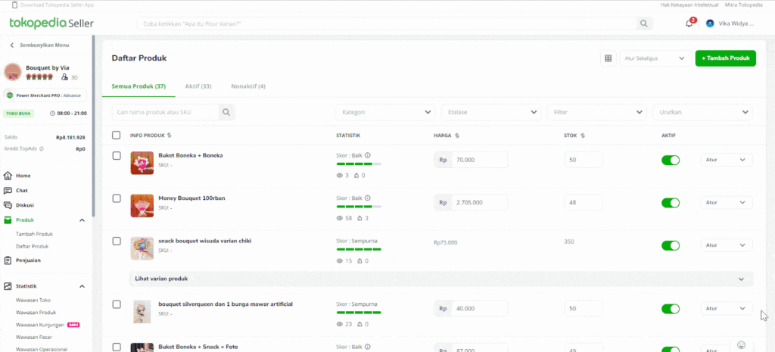Click sort icon next to INFO PRODUK

coord(170,136)
